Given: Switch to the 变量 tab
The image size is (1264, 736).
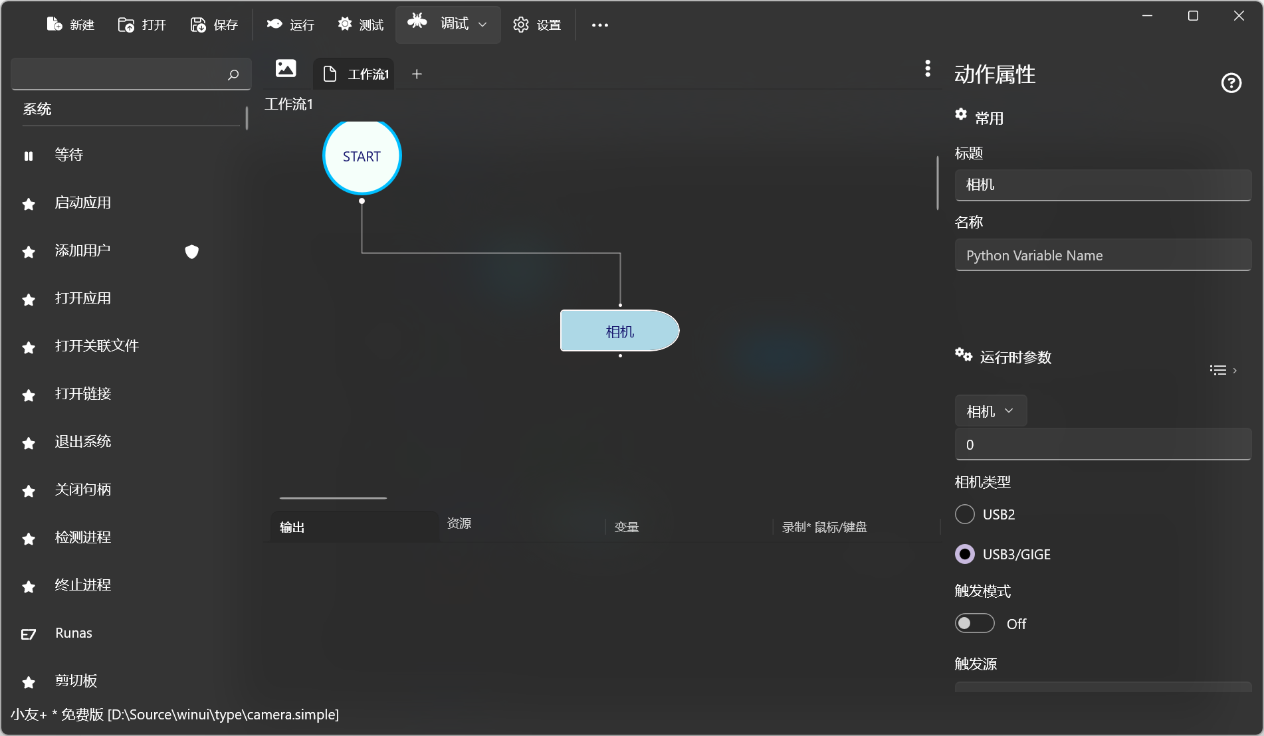Looking at the screenshot, I should [626, 527].
